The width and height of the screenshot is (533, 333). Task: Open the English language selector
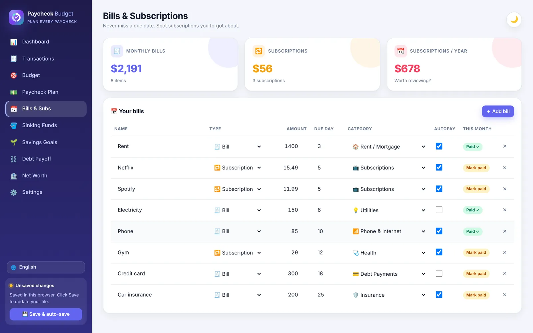point(46,267)
